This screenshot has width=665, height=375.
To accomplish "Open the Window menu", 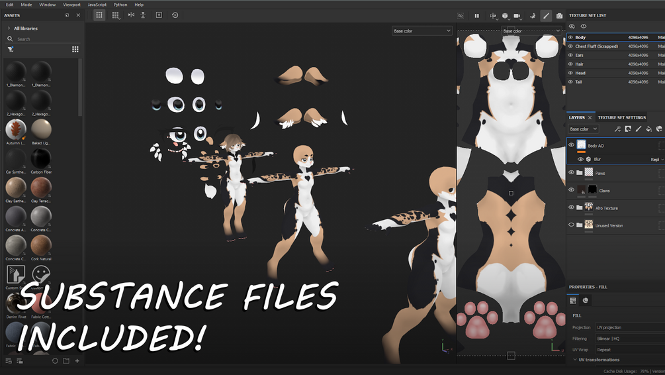I will pyautogui.click(x=48, y=5).
